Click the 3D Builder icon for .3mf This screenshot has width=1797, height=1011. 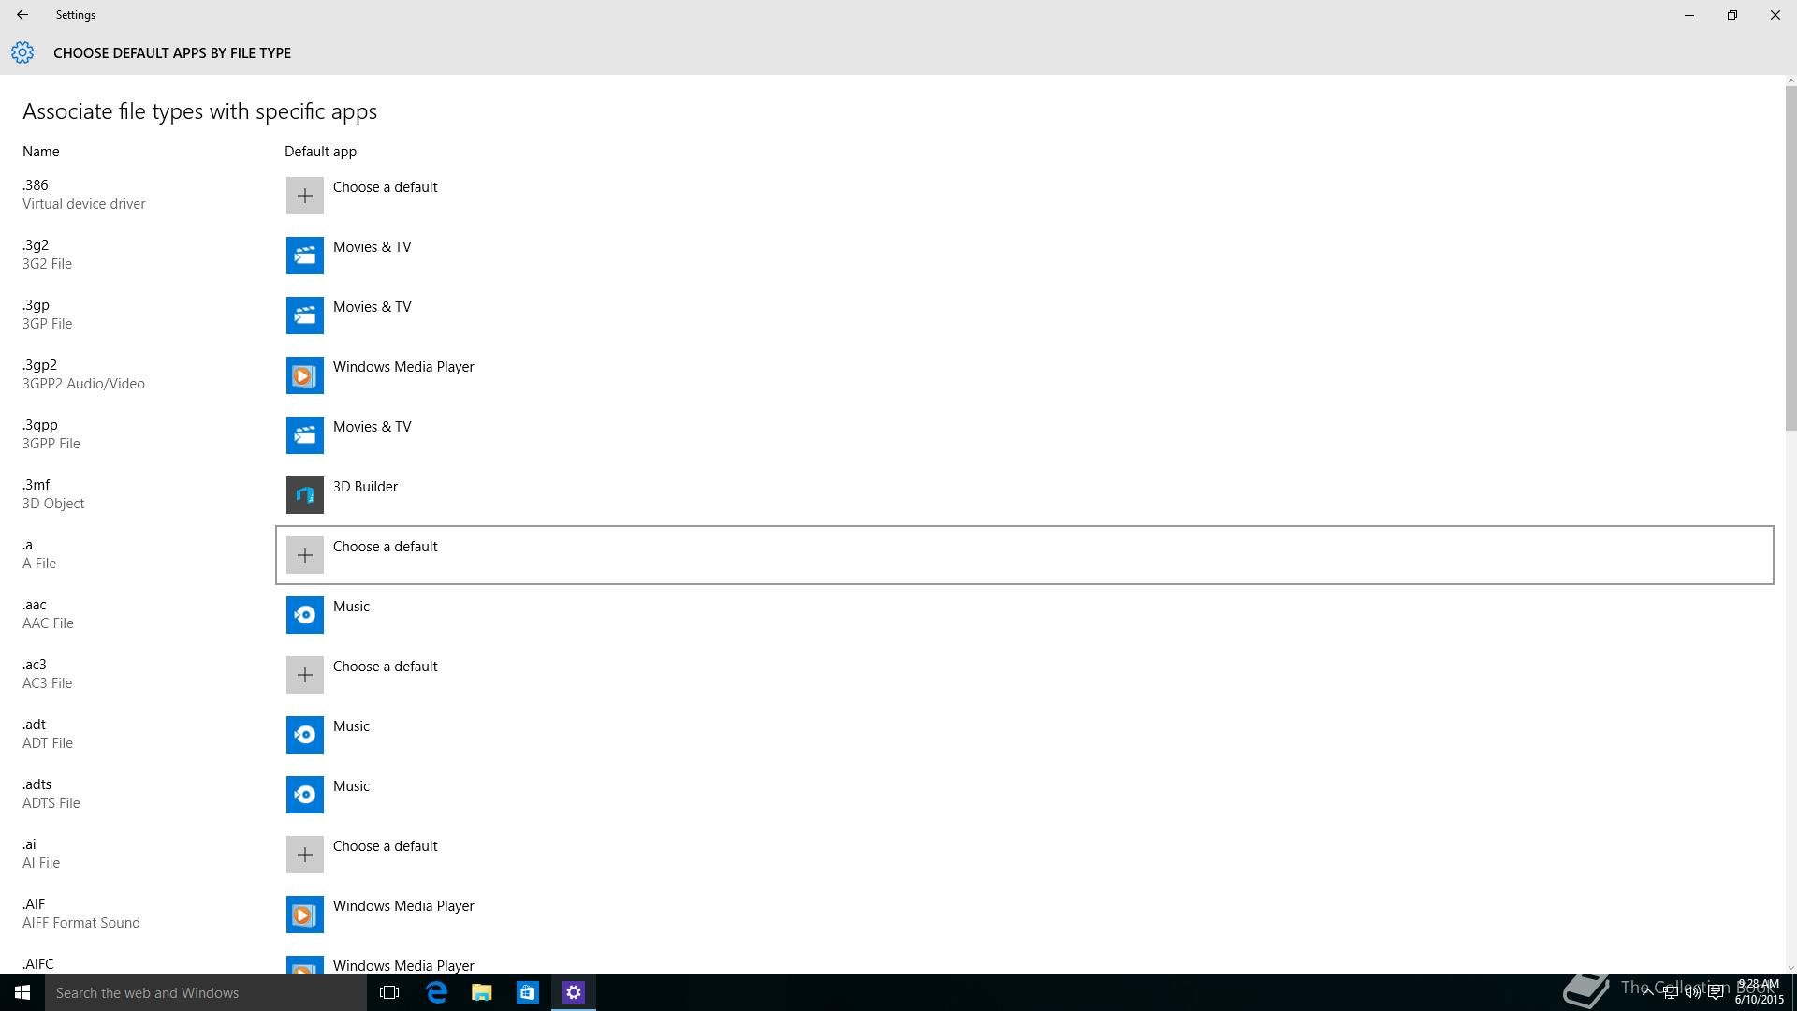[304, 495]
